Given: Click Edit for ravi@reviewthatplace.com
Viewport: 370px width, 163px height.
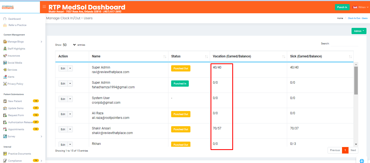Looking at the screenshot, I should [63, 69].
